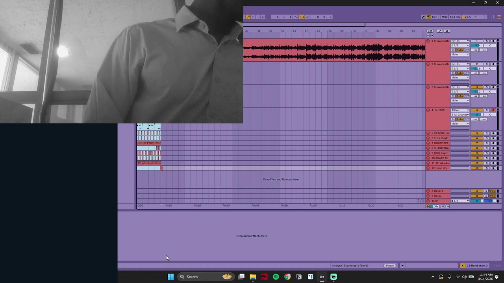Enable MIDI map mode
Image resolution: width=504 pixels, height=283 pixels.
point(445,17)
